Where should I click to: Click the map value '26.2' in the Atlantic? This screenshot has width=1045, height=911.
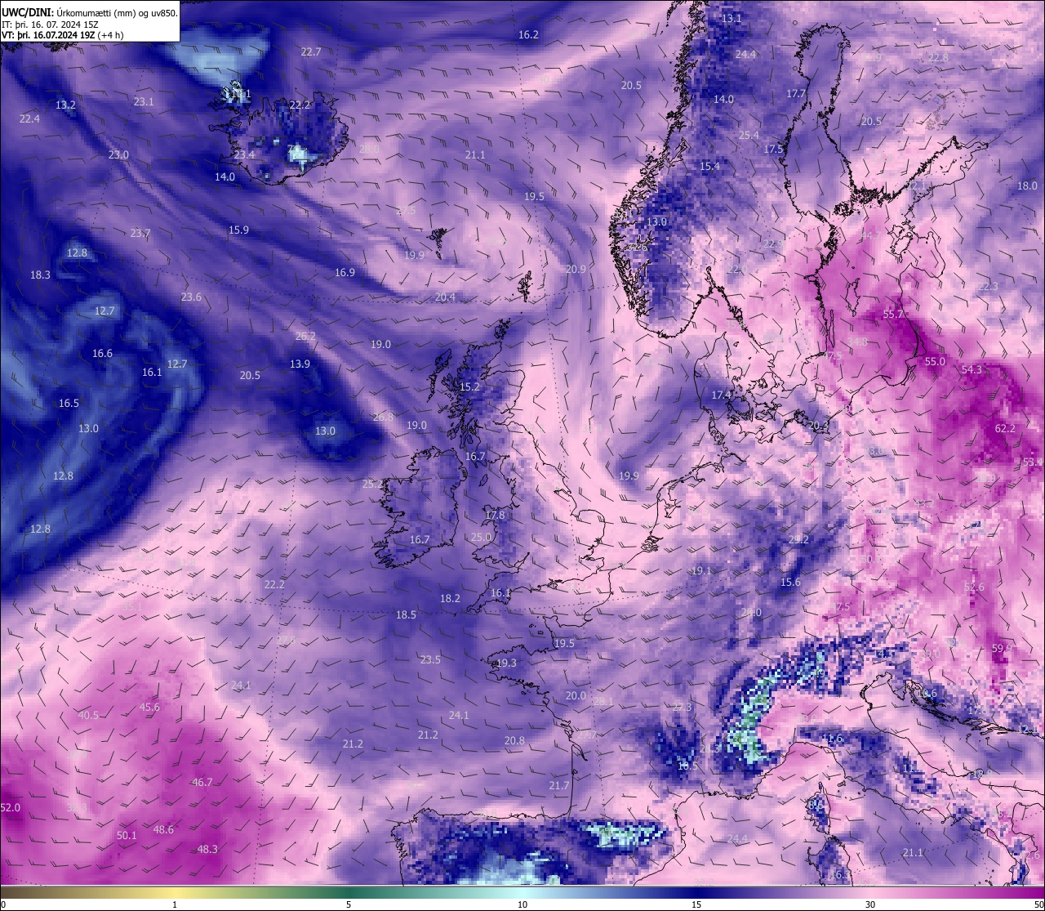305,336
